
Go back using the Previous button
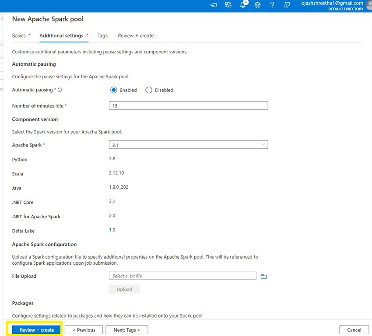(83, 329)
